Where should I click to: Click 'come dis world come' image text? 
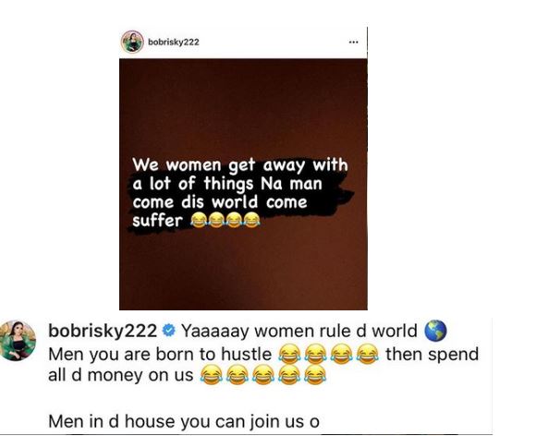coord(220,202)
